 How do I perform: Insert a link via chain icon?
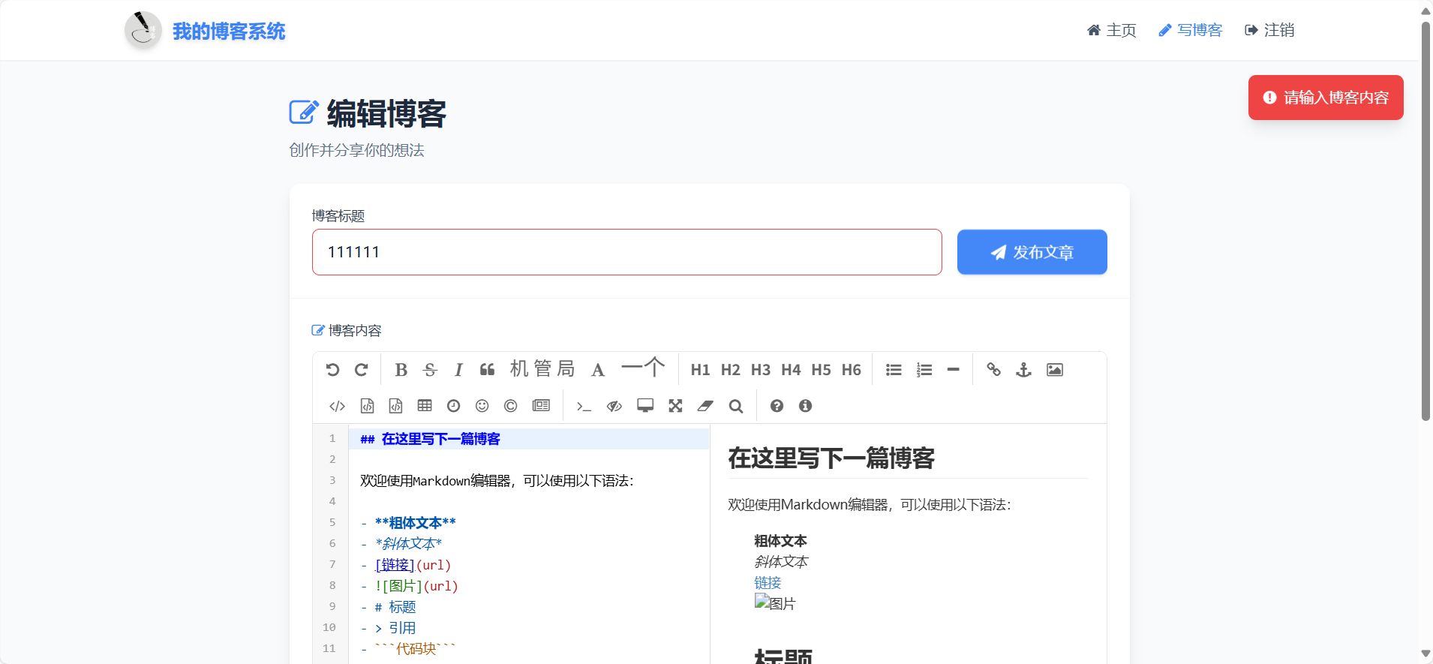pyautogui.click(x=994, y=370)
